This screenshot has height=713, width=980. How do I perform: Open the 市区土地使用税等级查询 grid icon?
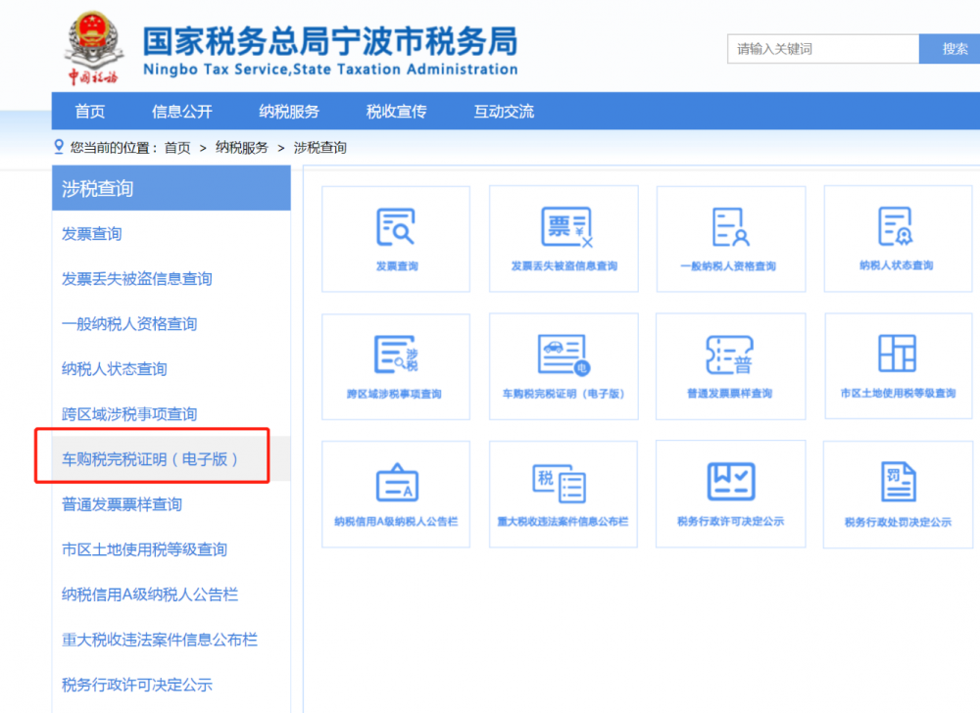pos(897,366)
